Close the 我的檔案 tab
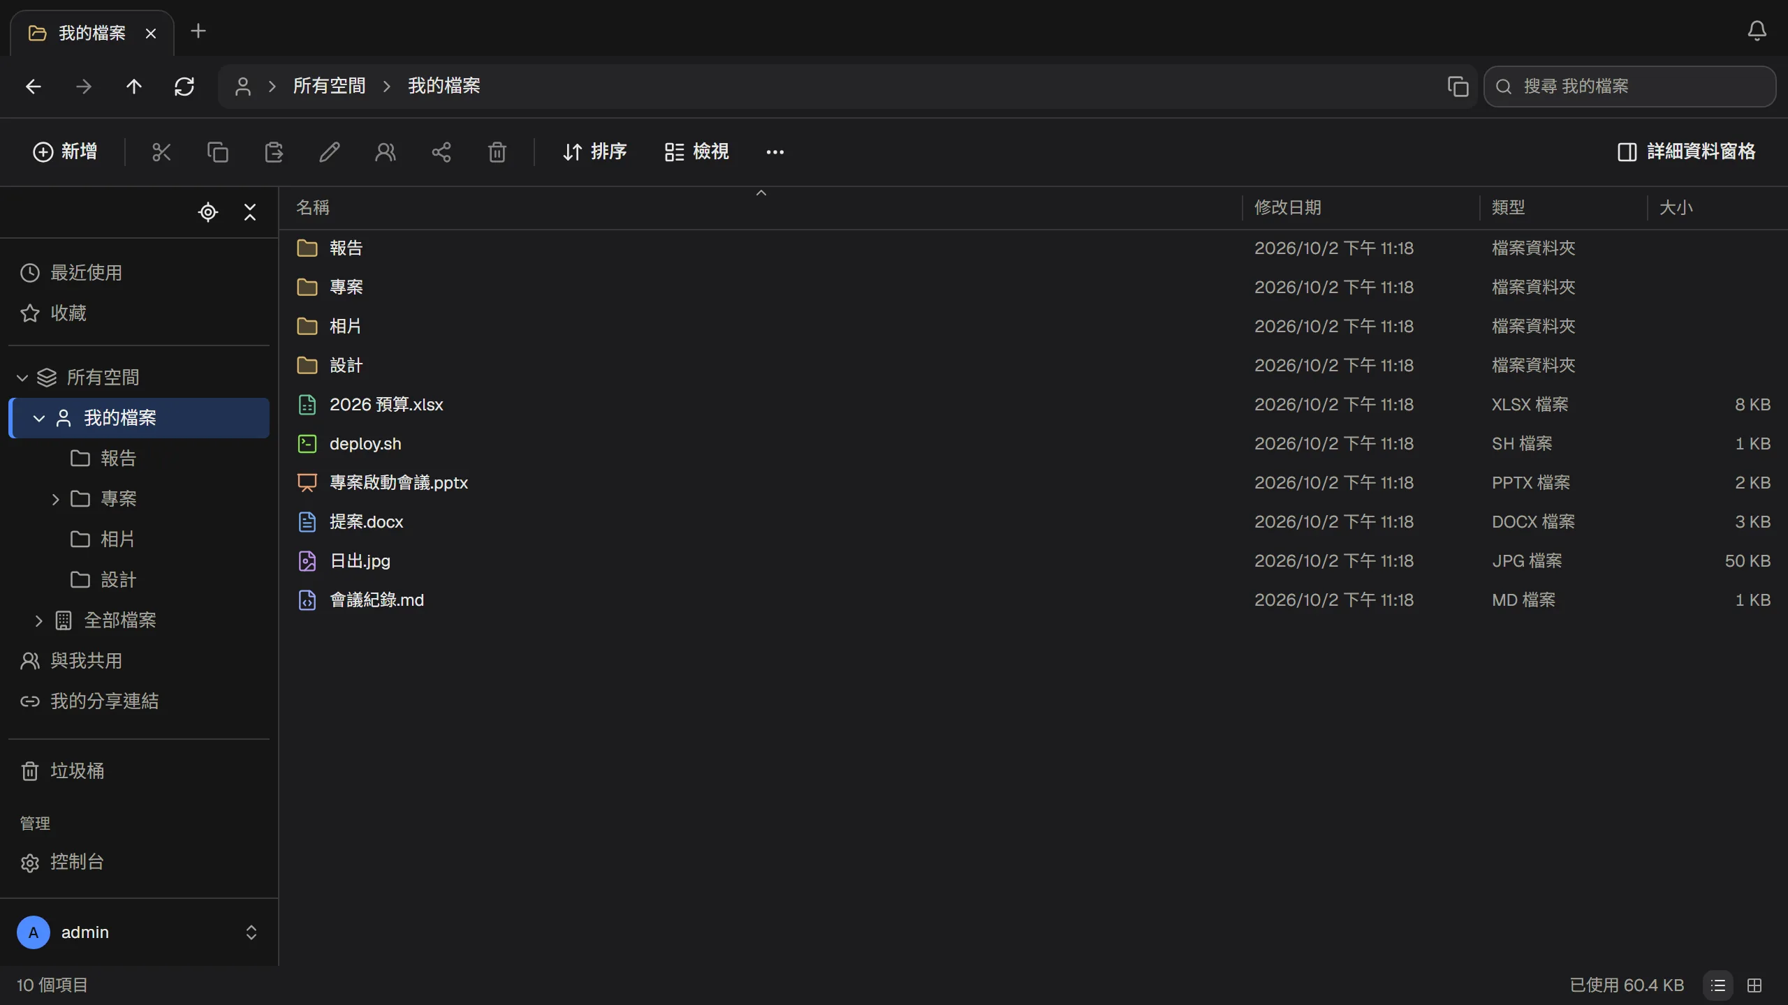The height and width of the screenshot is (1005, 1788). click(x=151, y=33)
